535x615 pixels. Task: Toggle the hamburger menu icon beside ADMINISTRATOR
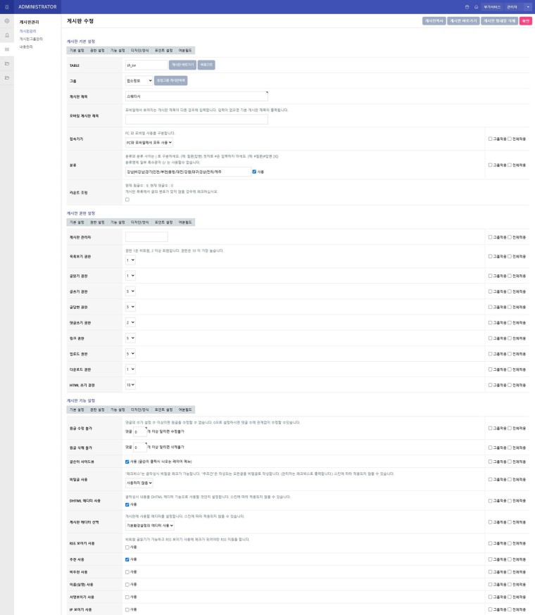tap(6, 7)
